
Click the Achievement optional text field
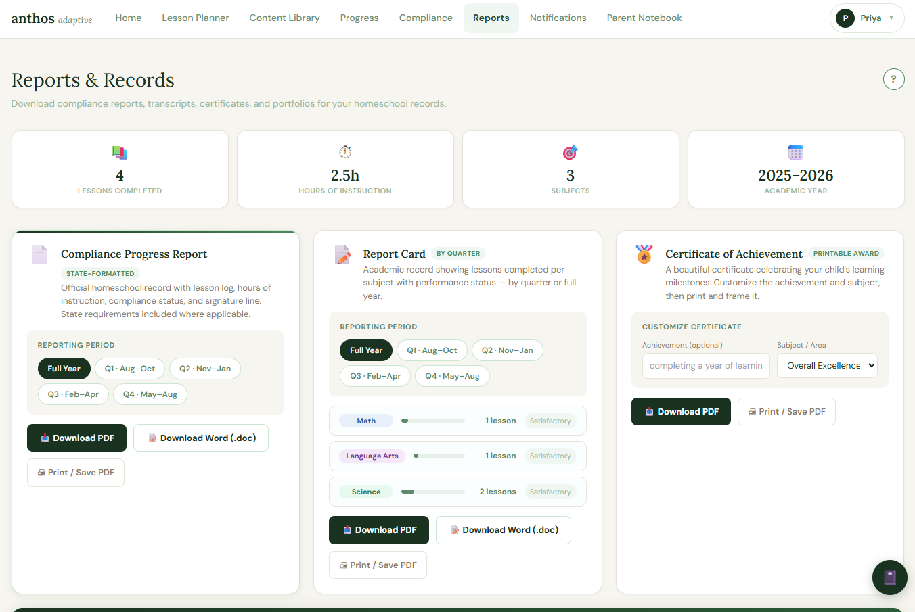click(x=706, y=365)
